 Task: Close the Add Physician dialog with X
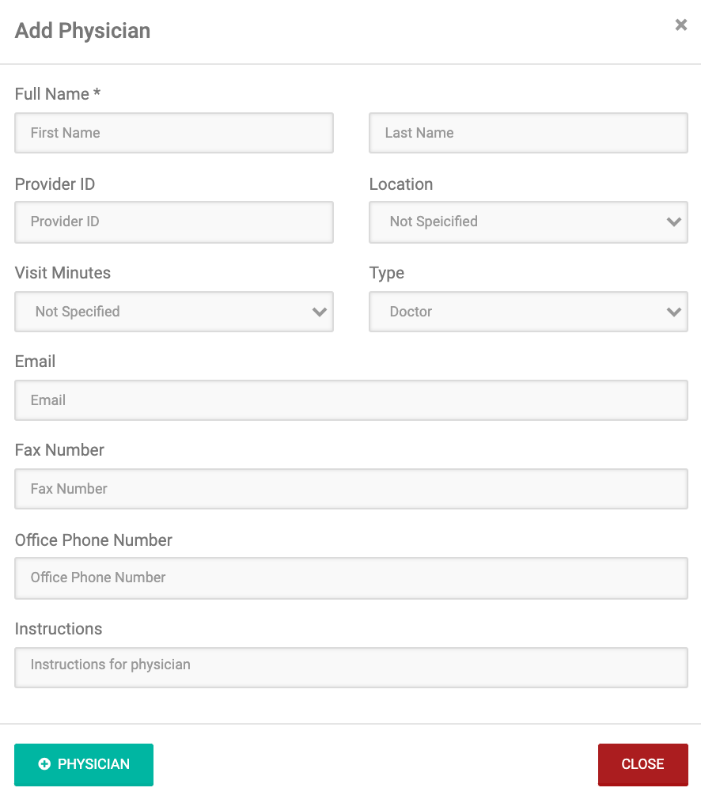point(680,25)
